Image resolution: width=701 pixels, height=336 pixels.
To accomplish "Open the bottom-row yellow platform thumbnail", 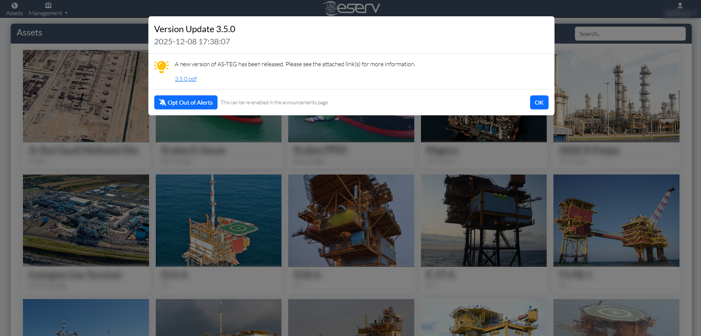I will coord(483,318).
